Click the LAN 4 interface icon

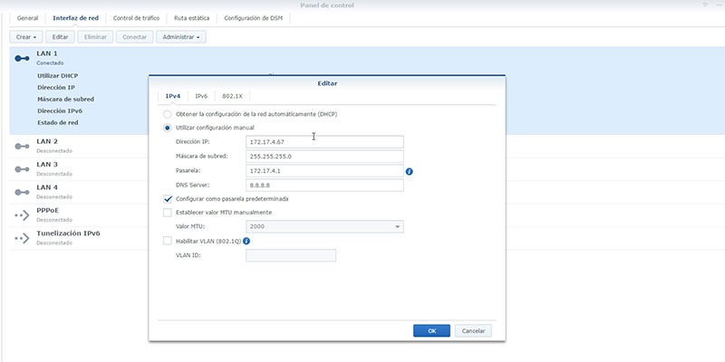(22, 192)
